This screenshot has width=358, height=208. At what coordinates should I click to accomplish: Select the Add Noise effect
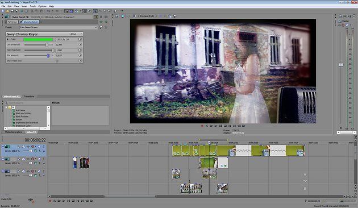[20, 110]
